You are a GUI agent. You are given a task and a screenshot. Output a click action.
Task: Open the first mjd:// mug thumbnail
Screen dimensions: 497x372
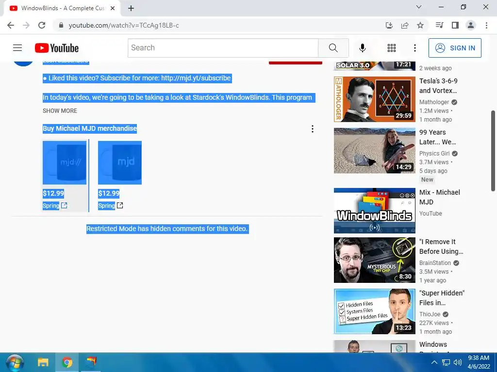pos(65,163)
